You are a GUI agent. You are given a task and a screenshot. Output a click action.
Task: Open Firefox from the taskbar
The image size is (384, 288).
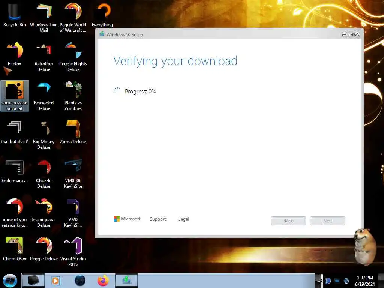pyautogui.click(x=103, y=280)
